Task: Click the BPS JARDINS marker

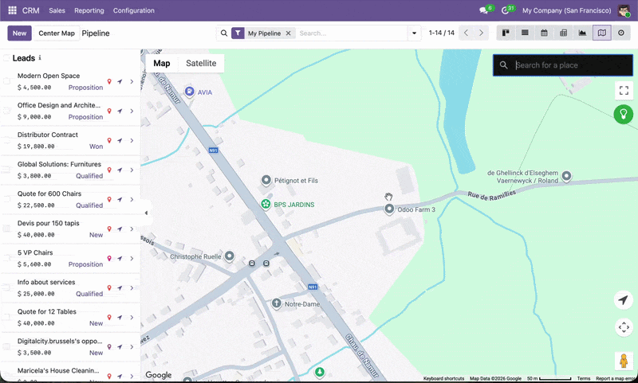Action: coord(266,204)
